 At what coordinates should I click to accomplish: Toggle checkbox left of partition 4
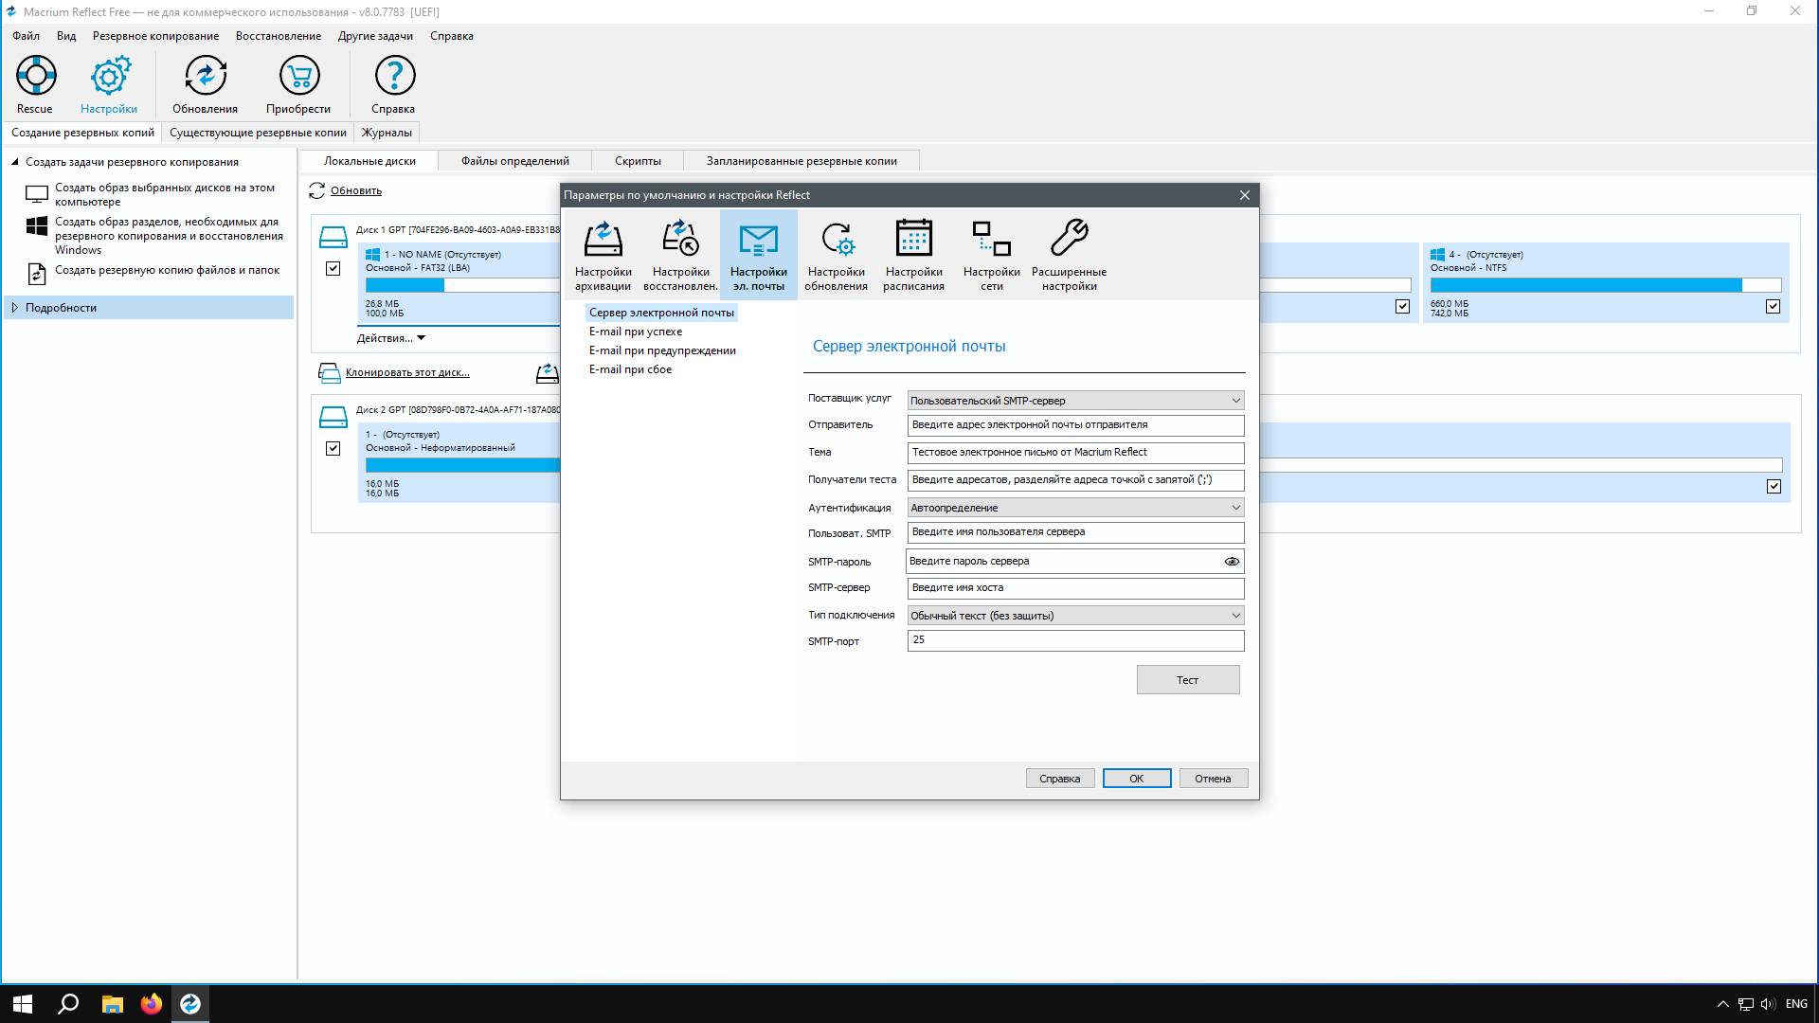click(1403, 307)
